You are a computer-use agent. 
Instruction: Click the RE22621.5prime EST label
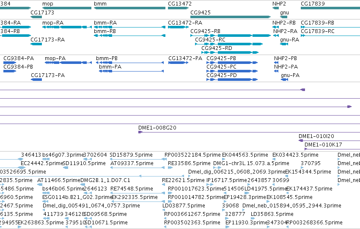point(183,180)
